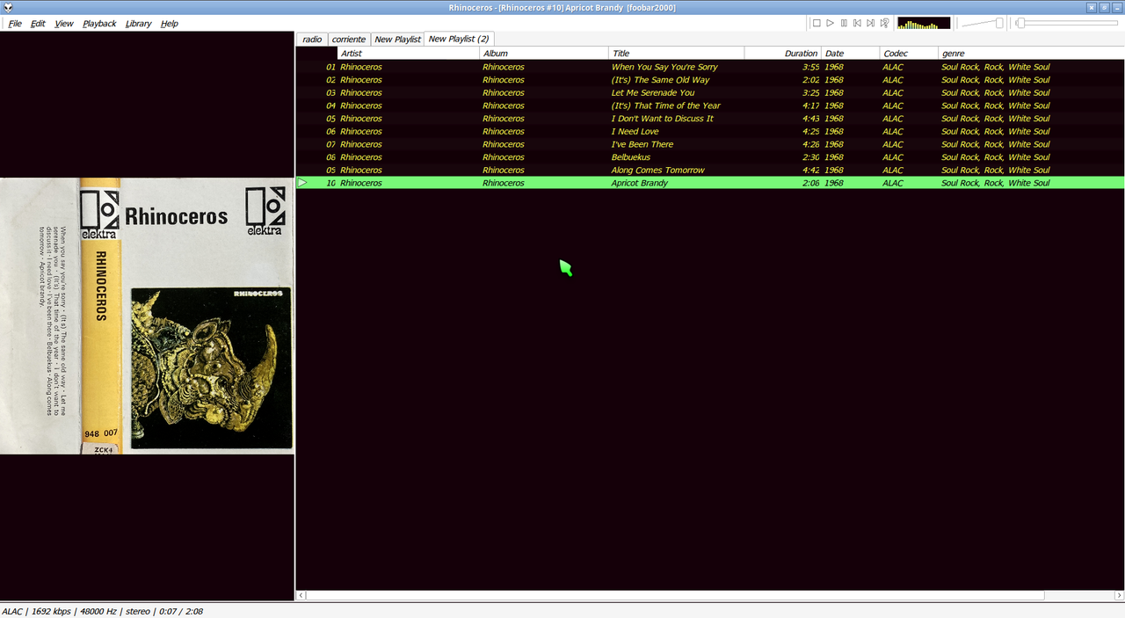The image size is (1125, 618).
Task: Open the Playback menu
Action: tap(99, 24)
